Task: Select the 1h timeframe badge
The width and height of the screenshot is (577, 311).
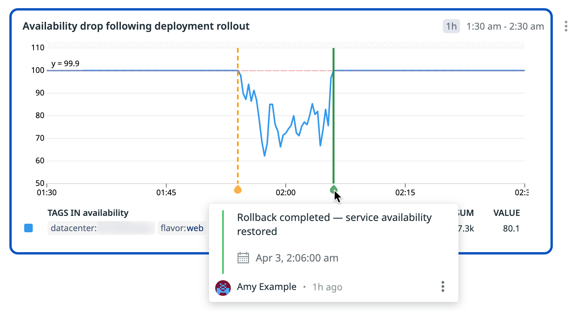Action: tap(451, 27)
